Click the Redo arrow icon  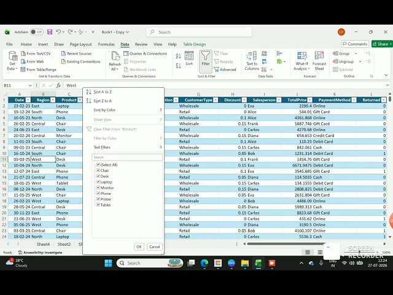70,32
